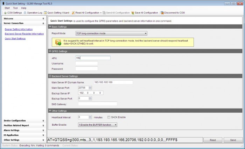Screen dimensions: 245x149
Task: Click Save All Configuration toolbar button
Action: (x=144, y=13)
